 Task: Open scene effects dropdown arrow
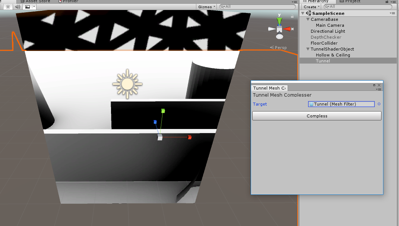[34, 7]
